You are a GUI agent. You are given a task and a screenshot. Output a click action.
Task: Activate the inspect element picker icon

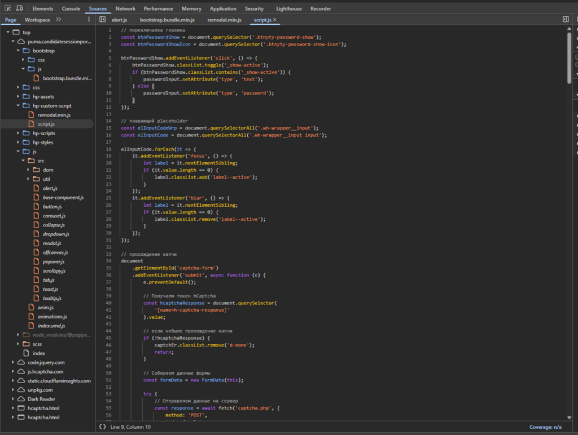(x=7, y=8)
